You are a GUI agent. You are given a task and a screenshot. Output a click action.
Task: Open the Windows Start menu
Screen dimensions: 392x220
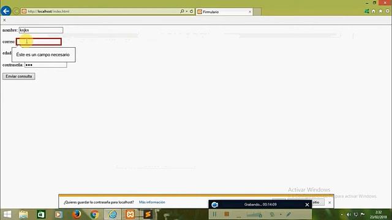coord(7,215)
